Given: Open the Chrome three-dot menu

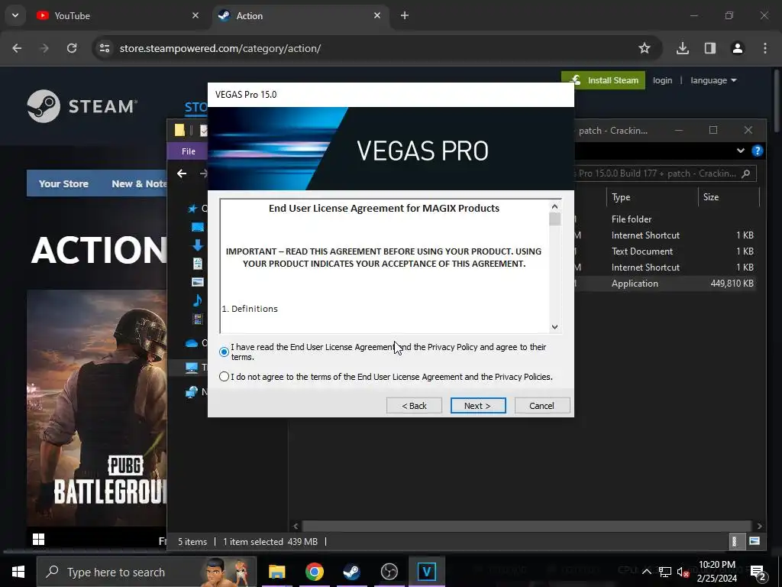Looking at the screenshot, I should coord(765,48).
